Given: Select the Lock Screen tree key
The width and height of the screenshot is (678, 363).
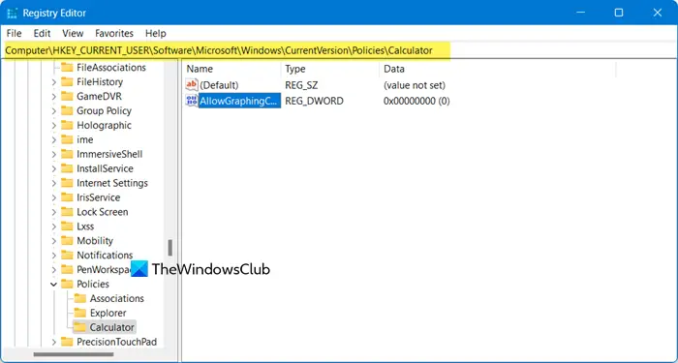Looking at the screenshot, I should 103,212.
